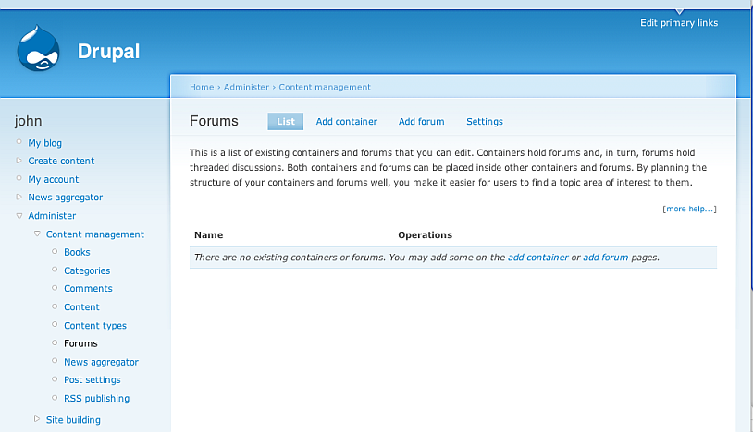
Task: Open Content types in sidebar menu
Action: click(x=94, y=326)
